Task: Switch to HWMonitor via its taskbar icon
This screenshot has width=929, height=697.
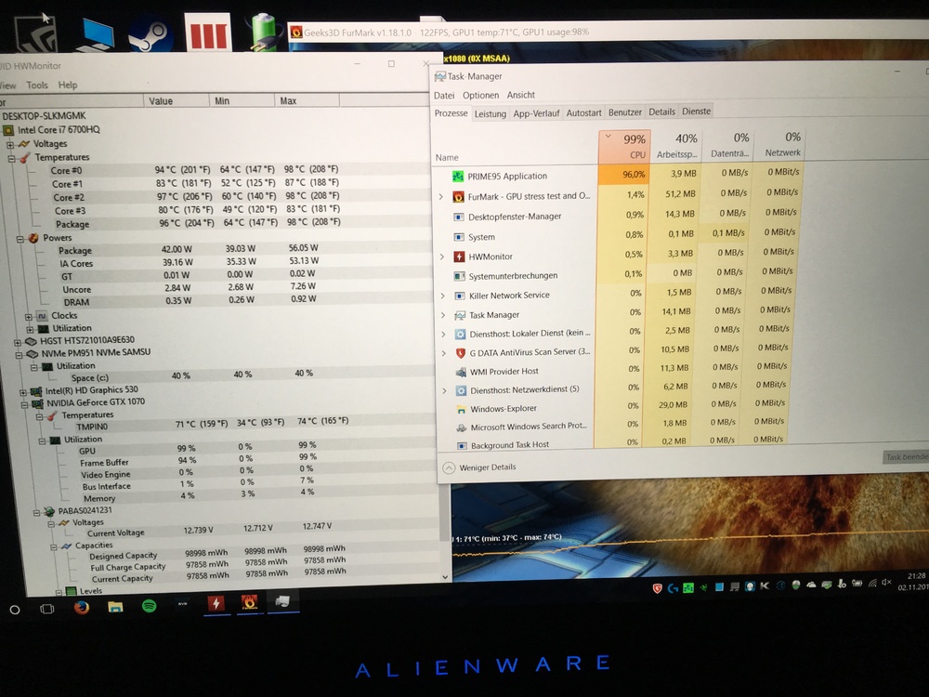Action: [x=216, y=604]
